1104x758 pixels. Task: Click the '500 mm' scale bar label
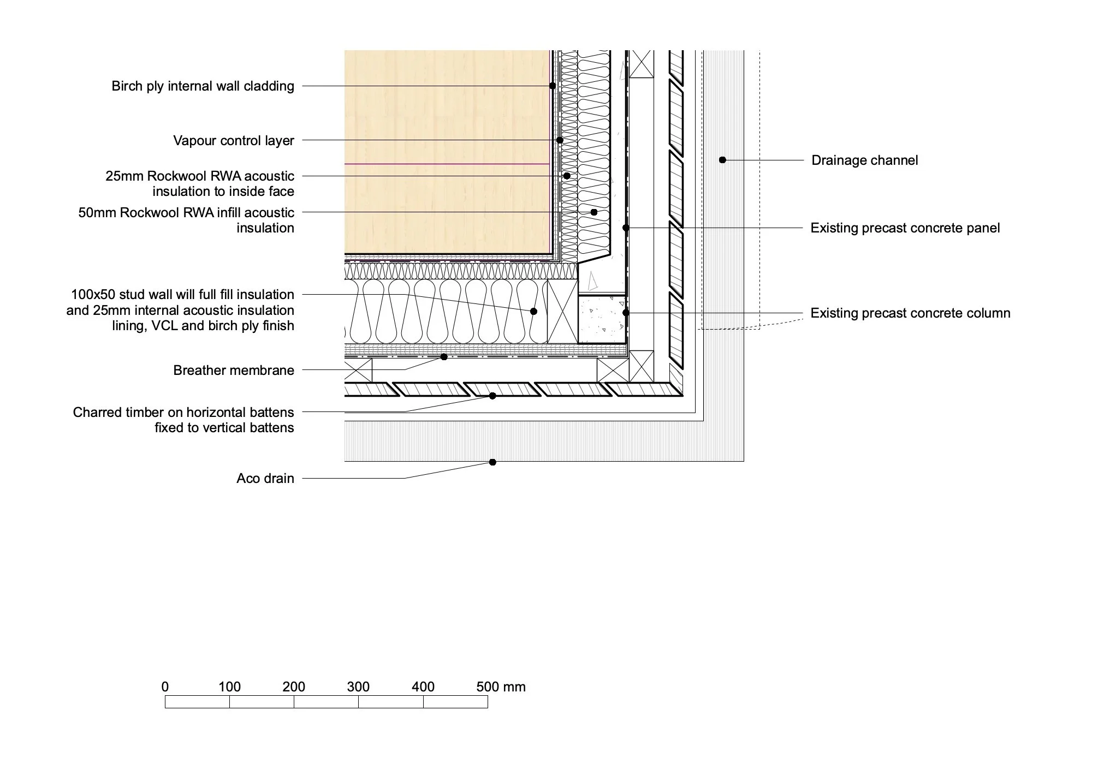[500, 687]
